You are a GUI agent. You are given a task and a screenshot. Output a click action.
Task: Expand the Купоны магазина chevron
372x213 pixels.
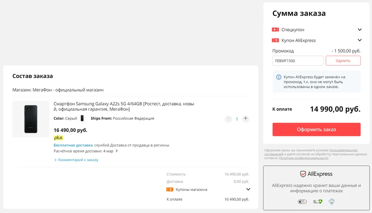[248, 189]
